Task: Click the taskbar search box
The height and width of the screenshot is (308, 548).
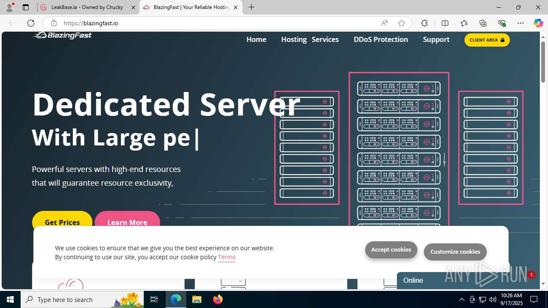Action: coord(83,299)
